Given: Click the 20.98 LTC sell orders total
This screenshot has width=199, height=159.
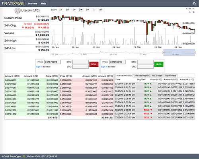Looking at the screenshot, I should 107,118.
